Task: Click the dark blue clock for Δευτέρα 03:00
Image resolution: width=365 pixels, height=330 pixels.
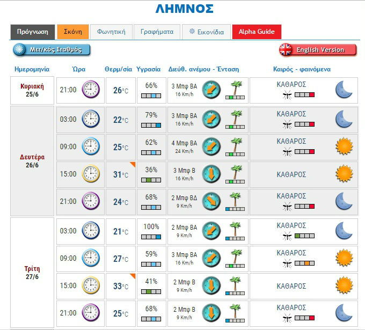Action: (91, 119)
